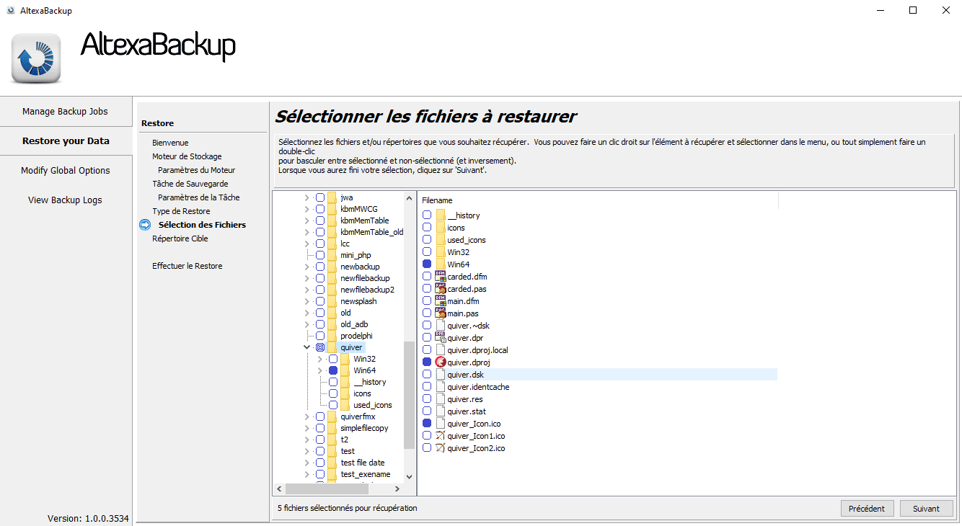Viewport: 962px width, 526px height.
Task: Click the AltexaBackup logo icon
Action: [36, 58]
